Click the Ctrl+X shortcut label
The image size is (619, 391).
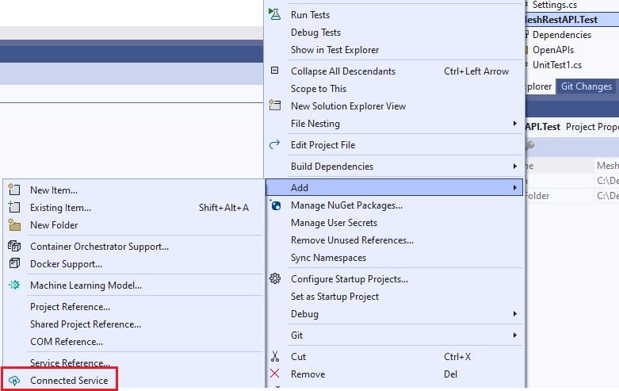click(x=457, y=357)
